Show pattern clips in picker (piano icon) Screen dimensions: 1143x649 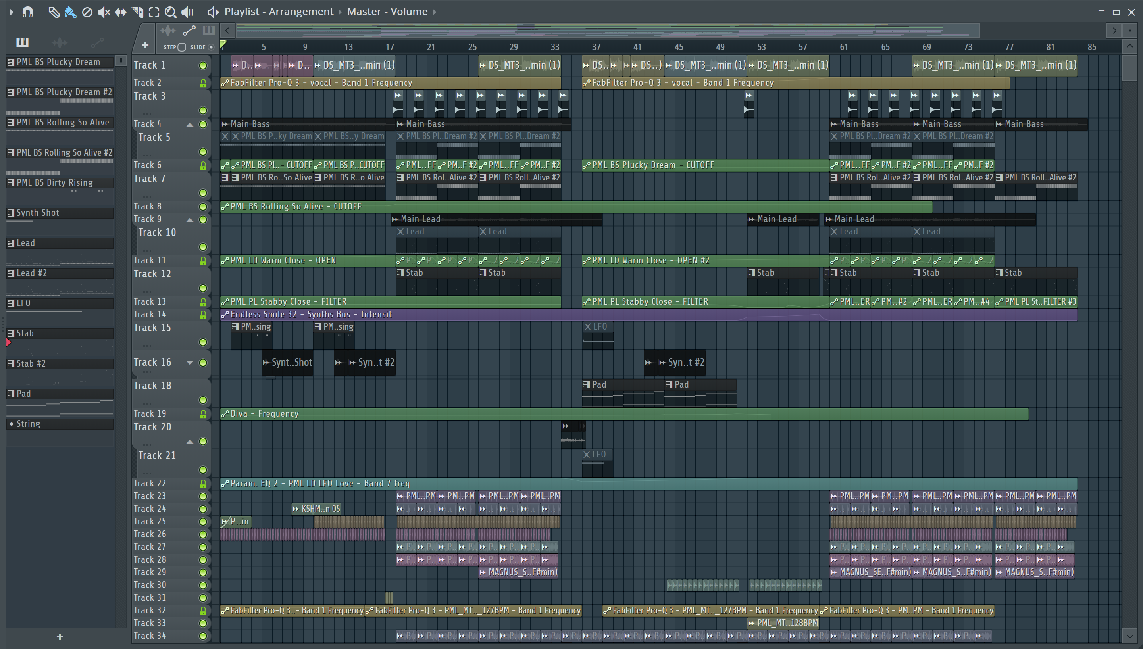tap(22, 42)
